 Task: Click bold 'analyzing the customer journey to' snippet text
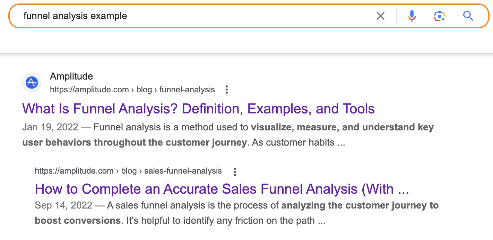(x=360, y=205)
